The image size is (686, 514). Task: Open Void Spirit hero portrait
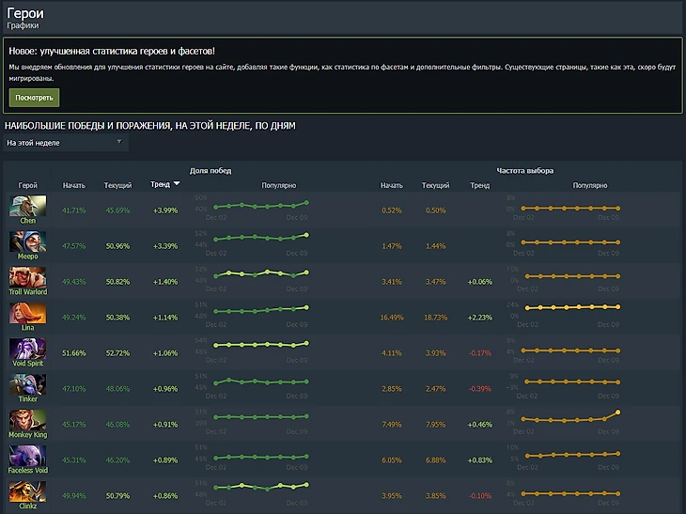pyautogui.click(x=28, y=349)
